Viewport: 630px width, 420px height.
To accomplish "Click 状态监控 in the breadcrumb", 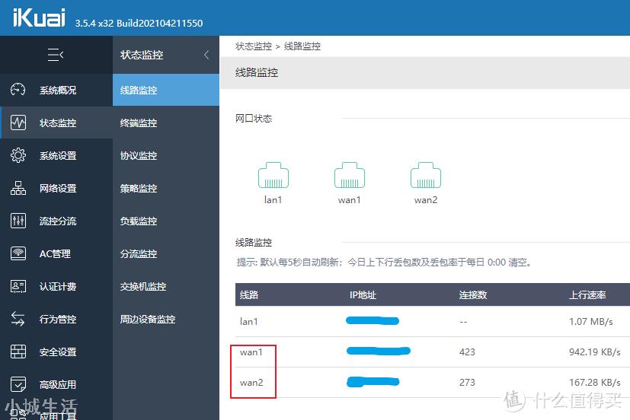I will [254, 46].
